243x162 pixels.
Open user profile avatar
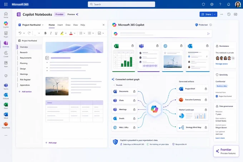pos(238,4)
